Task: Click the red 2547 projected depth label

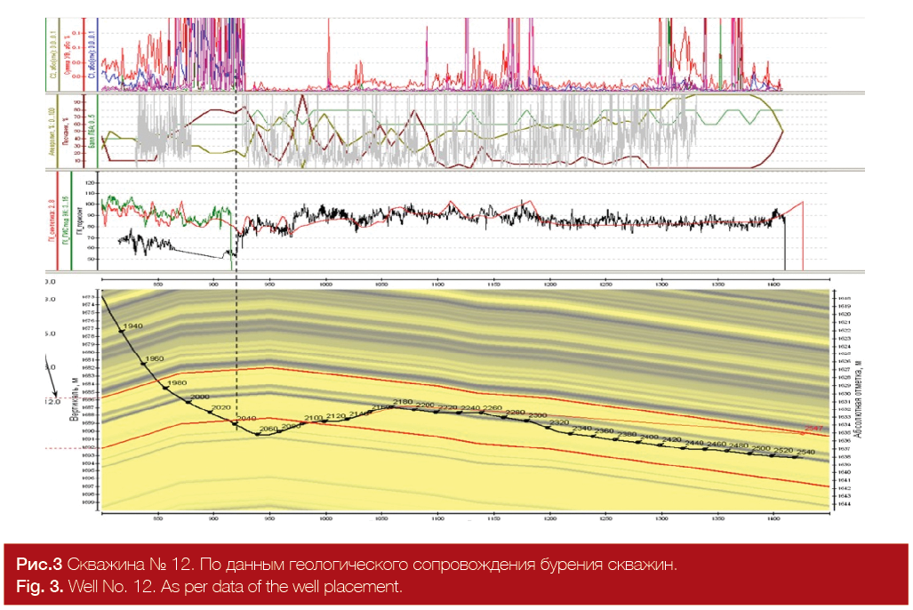Action: (x=814, y=429)
